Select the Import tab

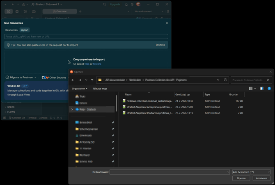pos(25,30)
